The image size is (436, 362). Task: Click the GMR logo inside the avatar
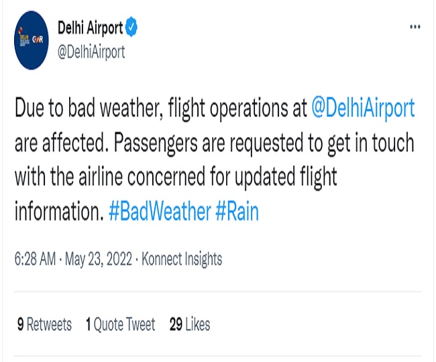pyautogui.click(x=38, y=40)
